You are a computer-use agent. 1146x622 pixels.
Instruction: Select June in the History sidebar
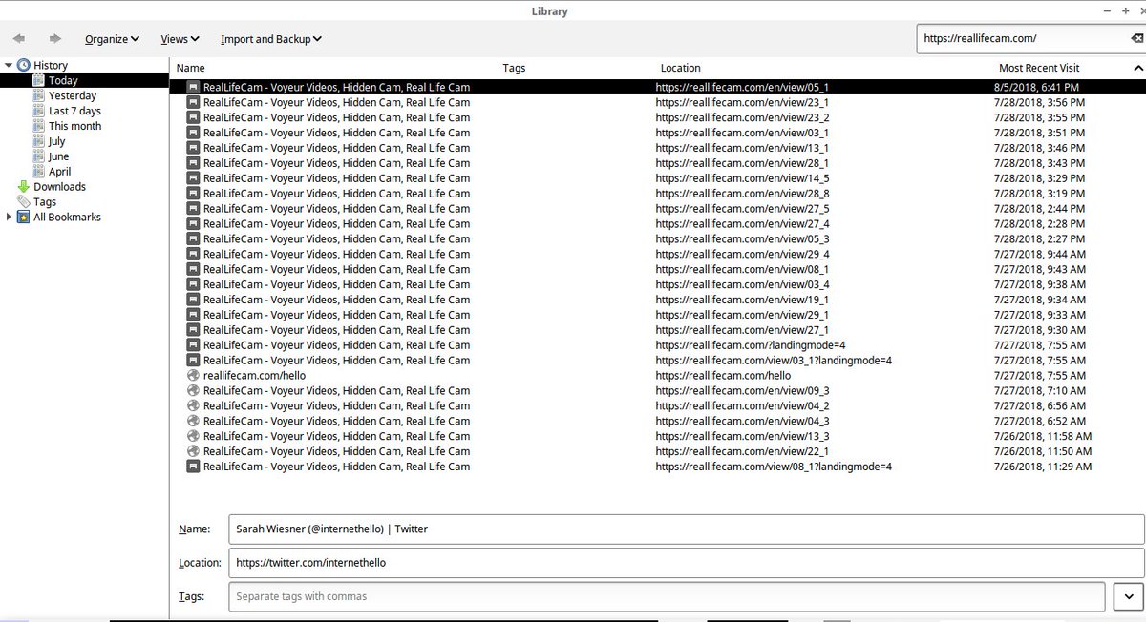58,156
